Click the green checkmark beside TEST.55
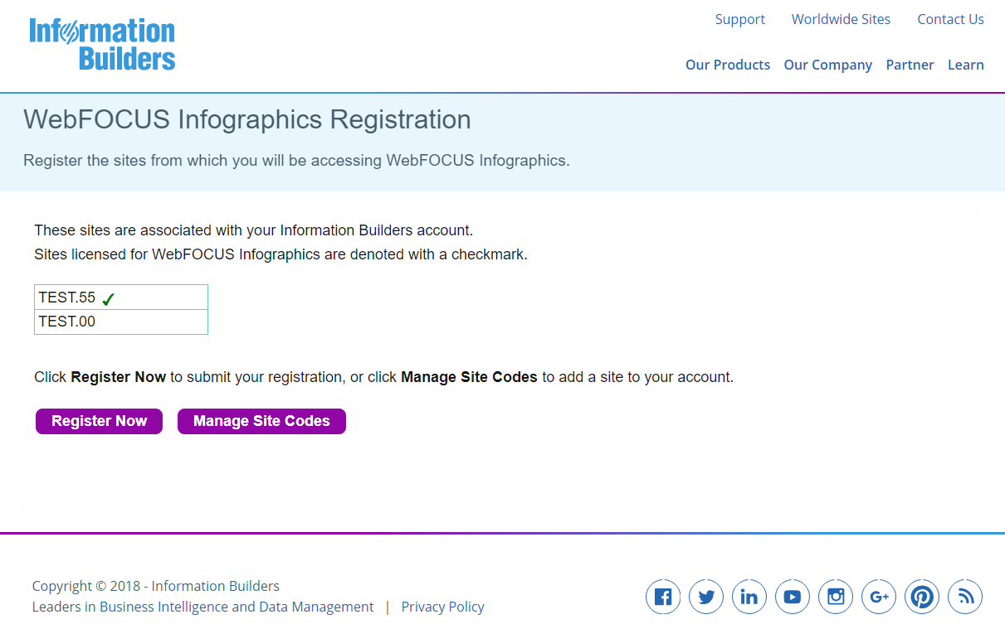This screenshot has width=1005, height=629. click(x=108, y=299)
